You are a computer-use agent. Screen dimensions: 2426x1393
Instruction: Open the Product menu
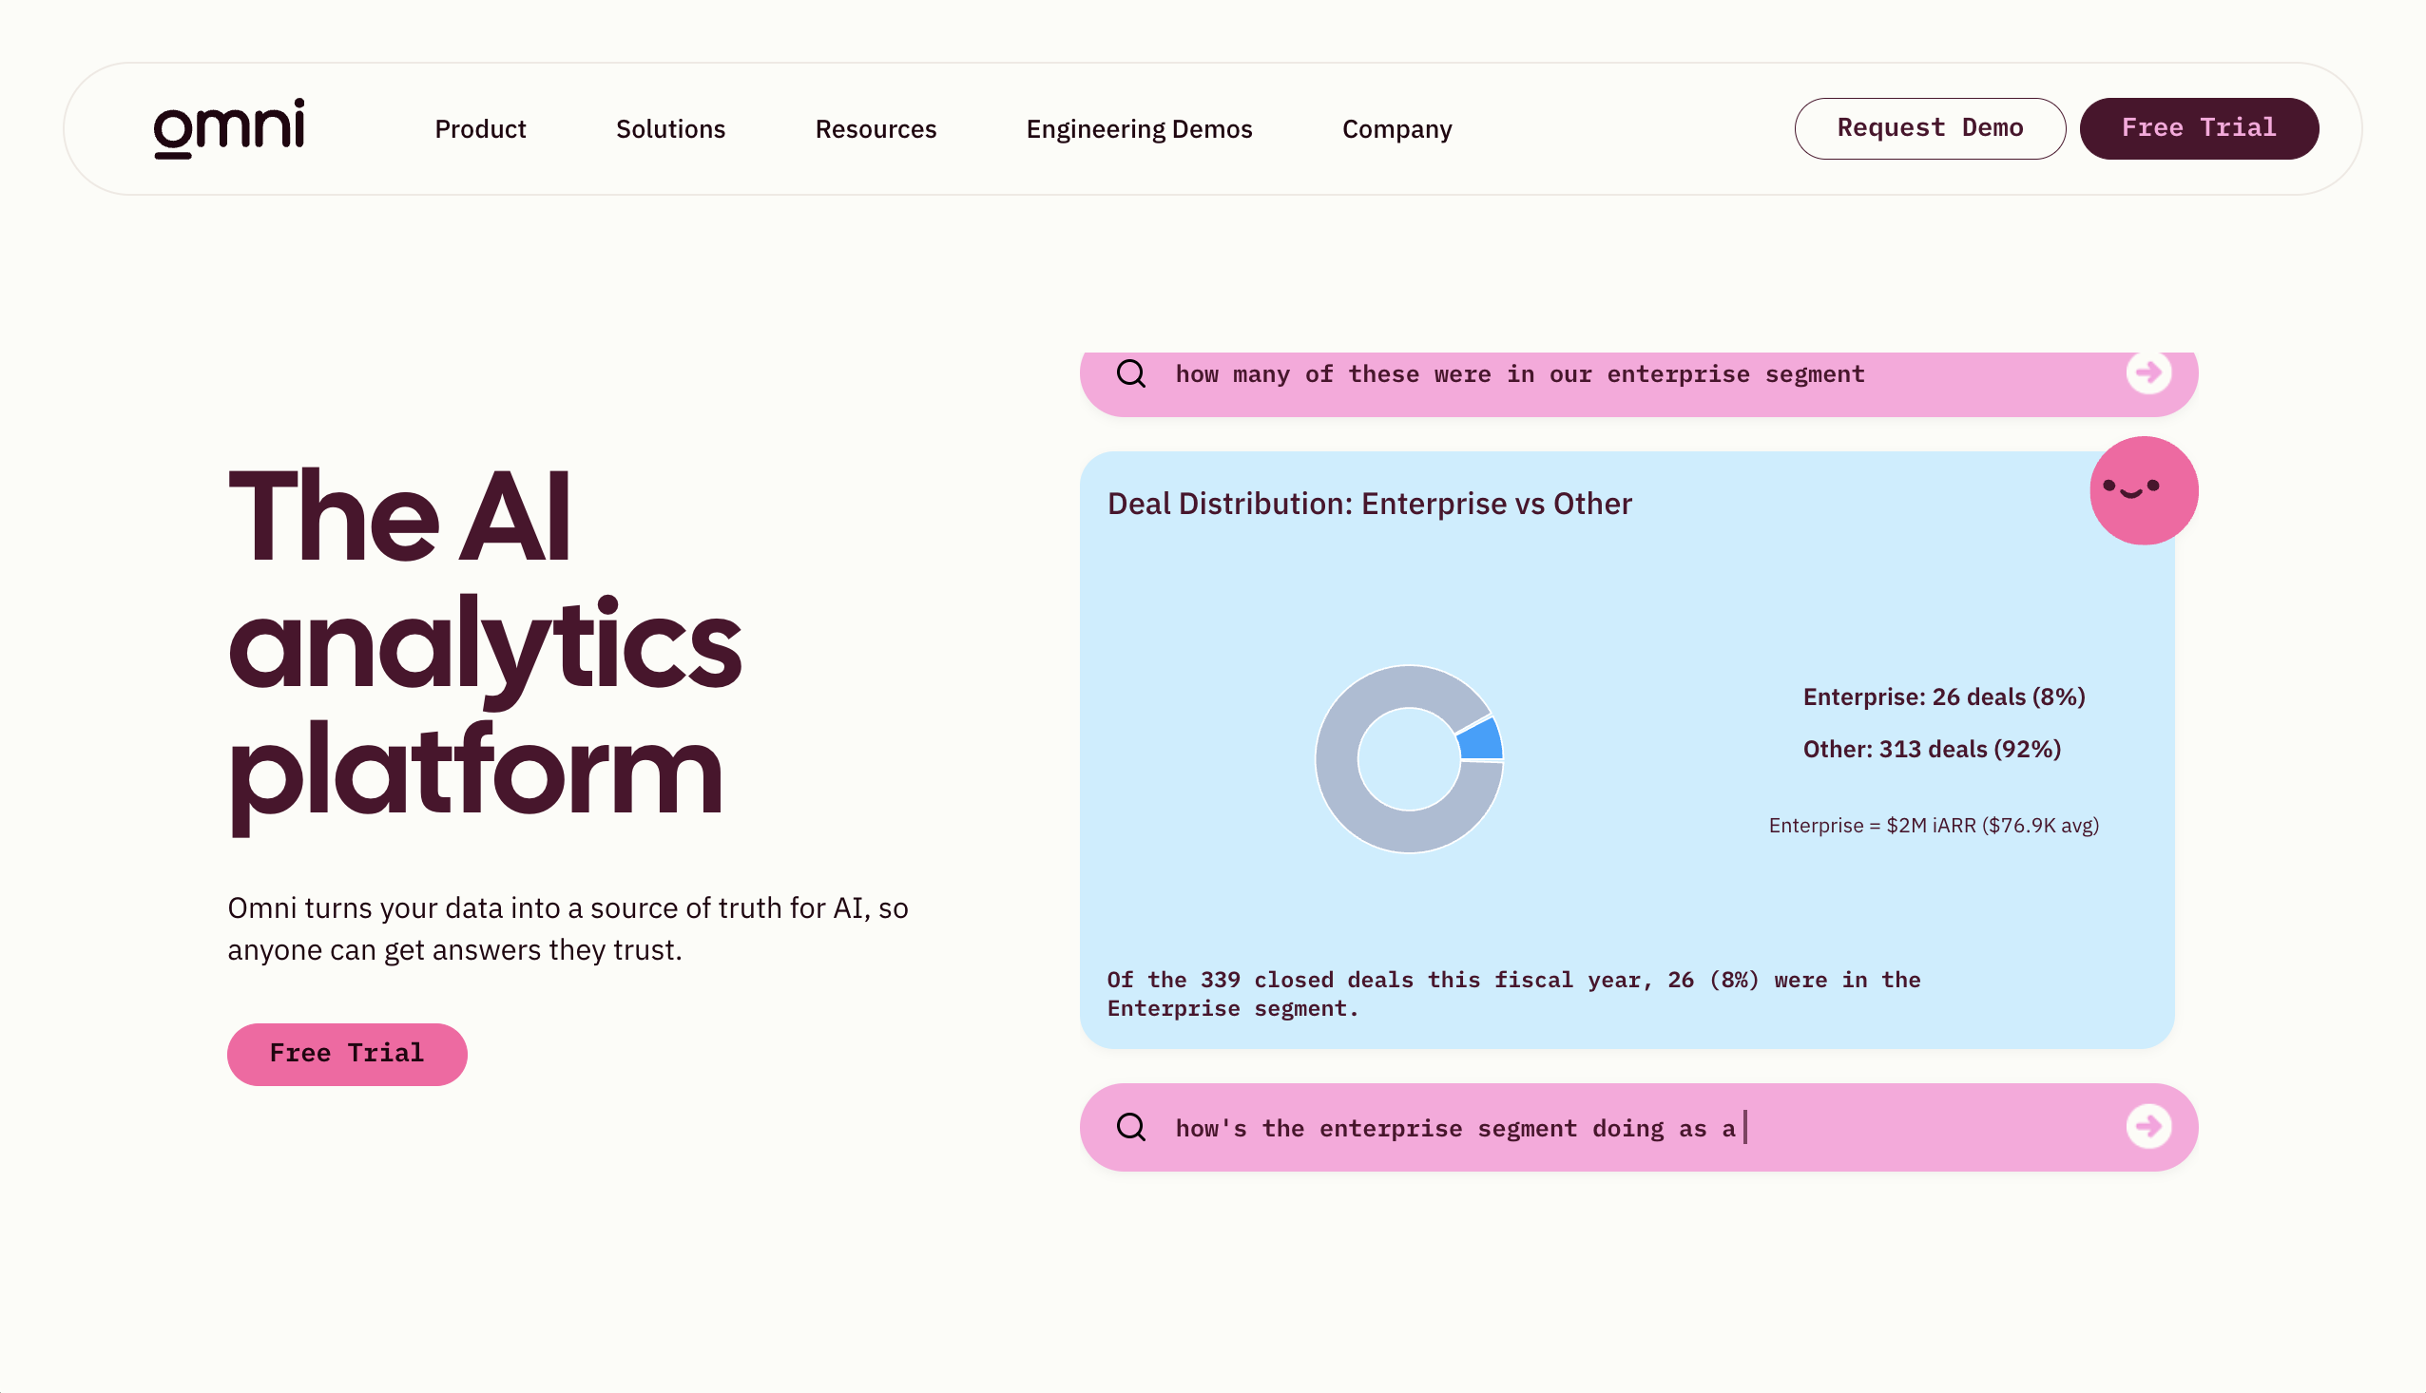click(x=480, y=129)
